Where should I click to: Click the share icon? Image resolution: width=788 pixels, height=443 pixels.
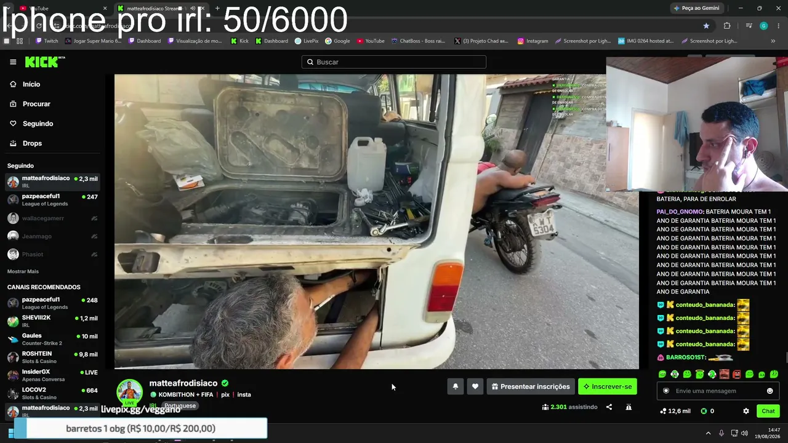609,407
